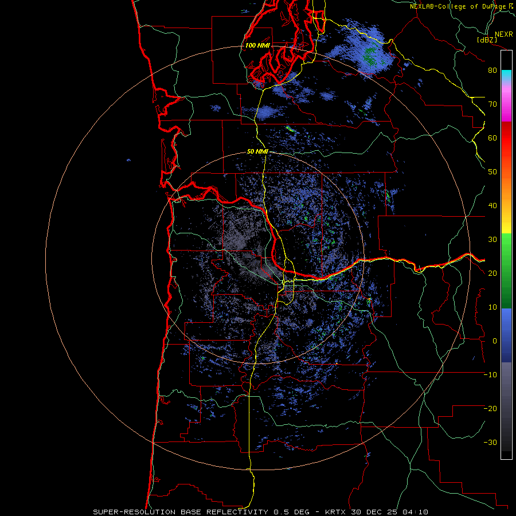Click the NEXR label above the scale
Image resolution: width=516 pixels, height=516 pixels.
pyautogui.click(x=503, y=34)
